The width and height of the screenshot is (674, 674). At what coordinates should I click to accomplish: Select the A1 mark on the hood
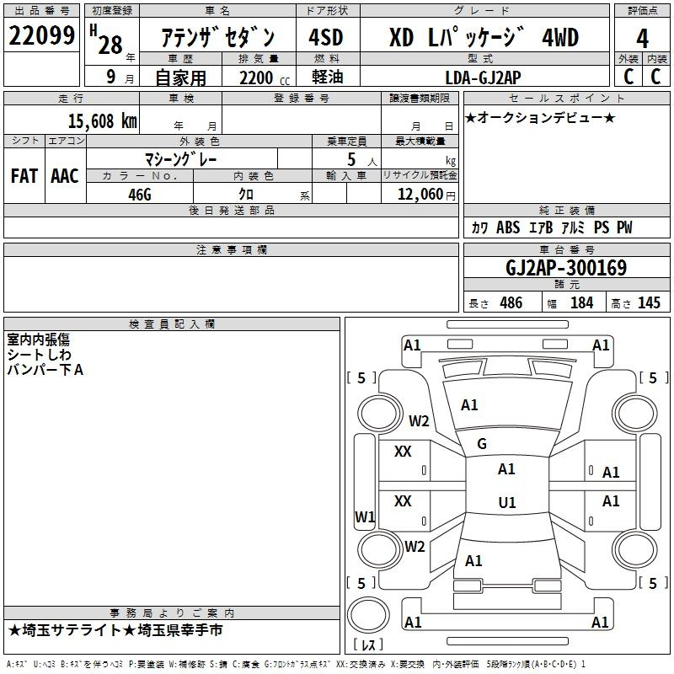(469, 405)
